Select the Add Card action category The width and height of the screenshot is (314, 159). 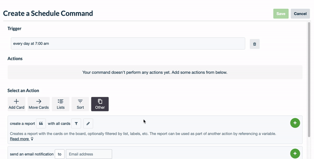click(16, 104)
